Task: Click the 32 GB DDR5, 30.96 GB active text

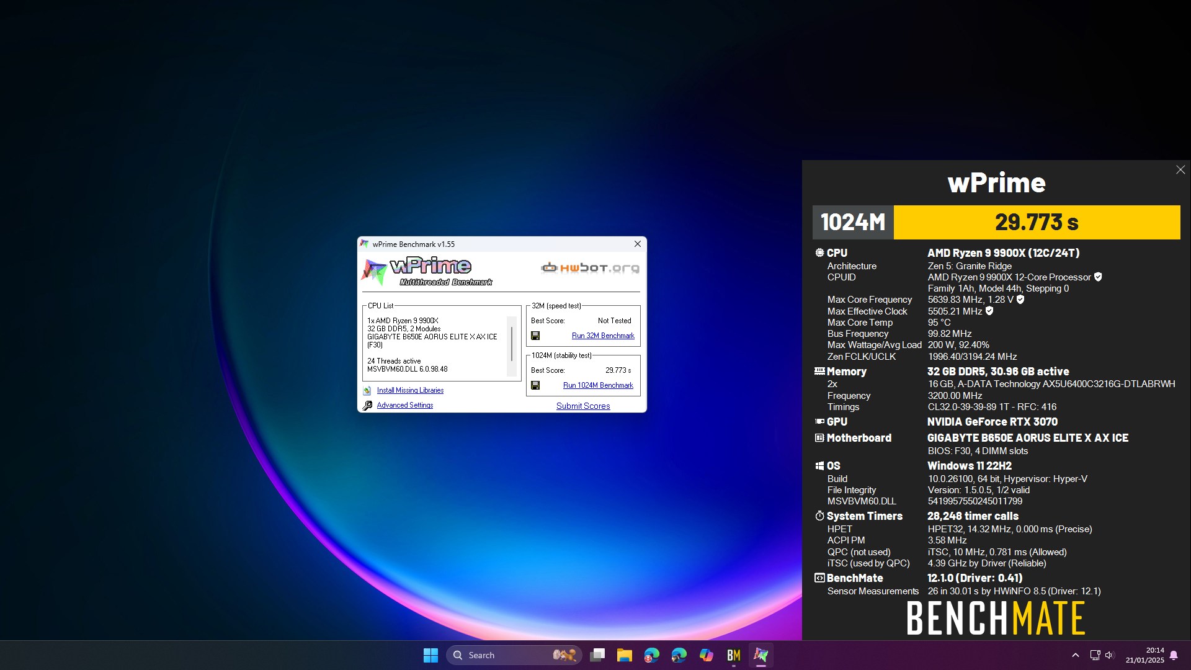Action: point(998,371)
